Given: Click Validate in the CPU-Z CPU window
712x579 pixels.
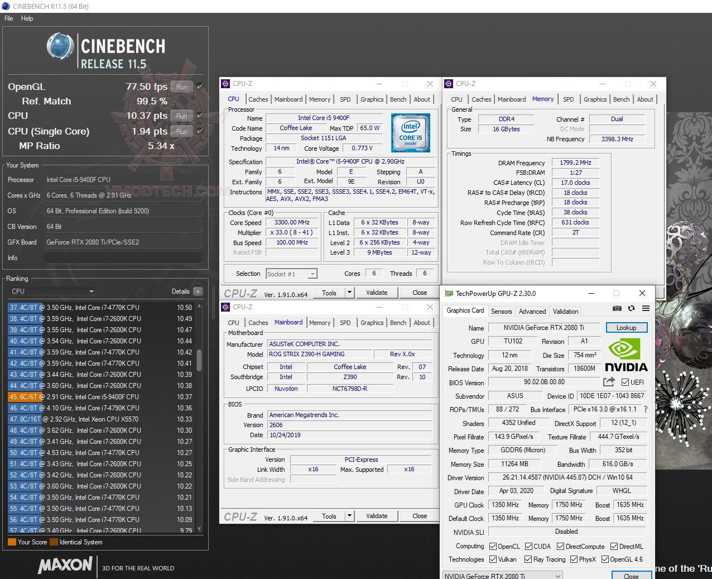Looking at the screenshot, I should pyautogui.click(x=377, y=293).
